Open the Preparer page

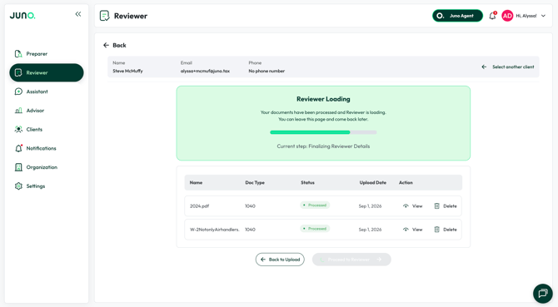pos(47,53)
